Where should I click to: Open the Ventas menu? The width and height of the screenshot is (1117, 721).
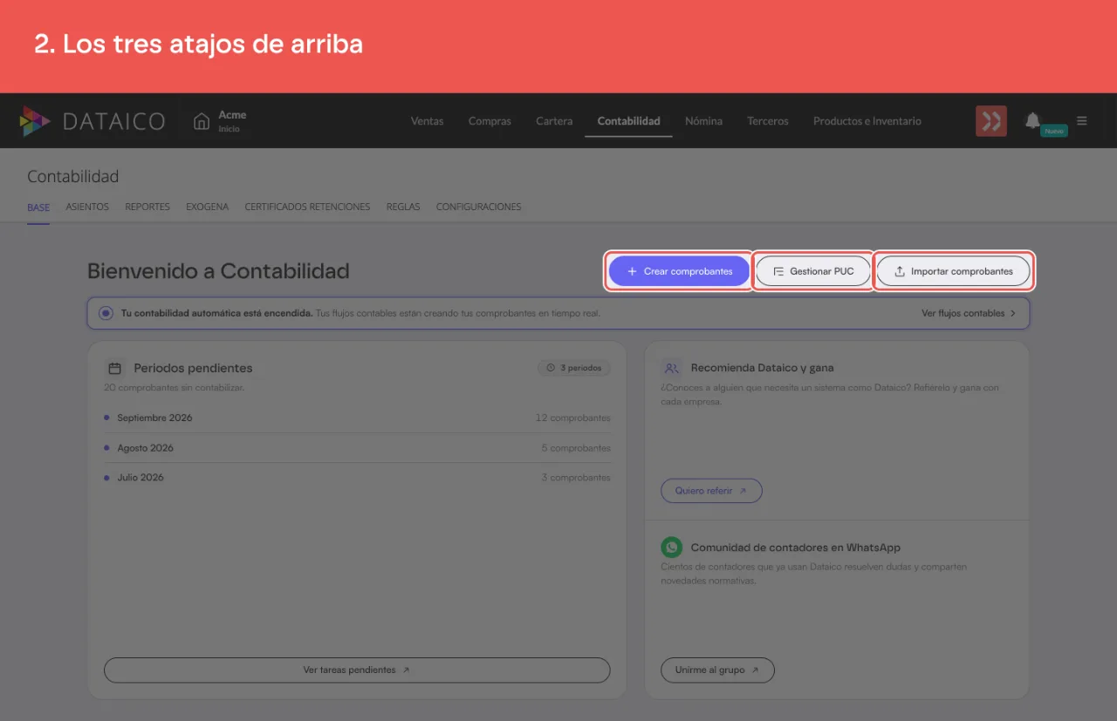(428, 121)
